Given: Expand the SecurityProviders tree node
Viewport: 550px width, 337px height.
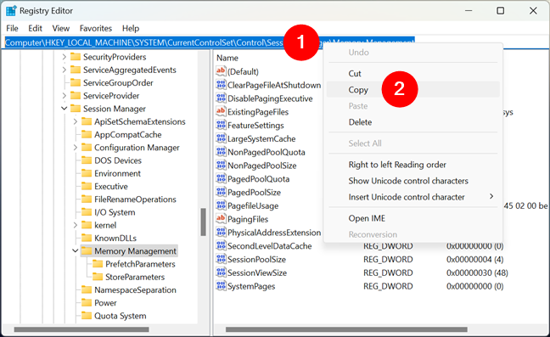Looking at the screenshot, I should pos(64,57).
